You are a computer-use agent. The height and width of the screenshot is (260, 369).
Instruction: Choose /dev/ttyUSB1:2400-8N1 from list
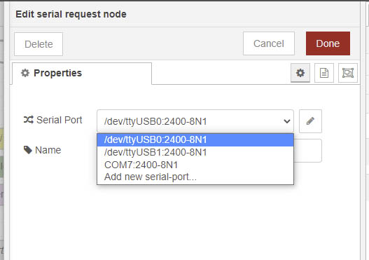click(x=195, y=152)
